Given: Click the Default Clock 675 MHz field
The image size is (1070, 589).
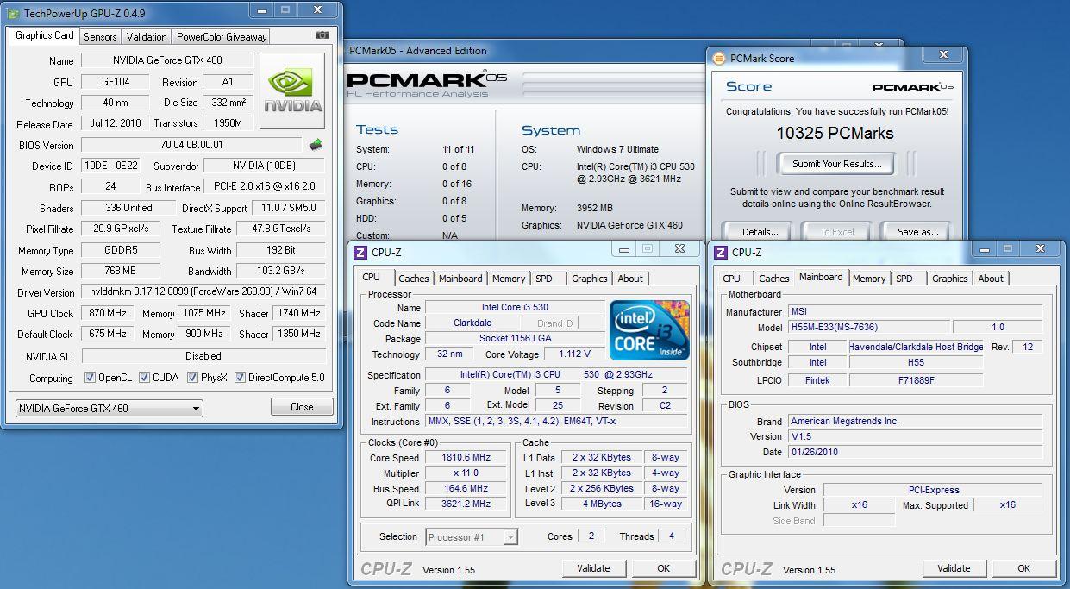Looking at the screenshot, I should [x=107, y=334].
